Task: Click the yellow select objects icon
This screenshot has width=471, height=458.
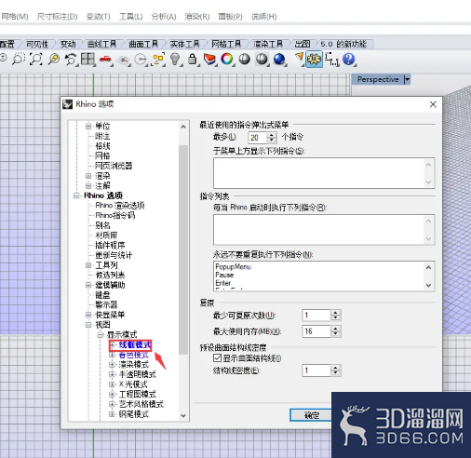Action: click(x=158, y=59)
